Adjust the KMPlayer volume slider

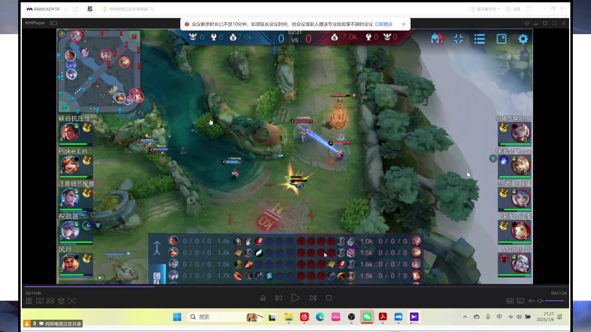tap(556, 301)
